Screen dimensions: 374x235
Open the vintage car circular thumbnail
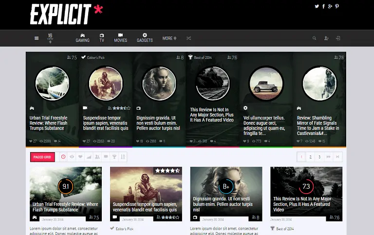266,83
